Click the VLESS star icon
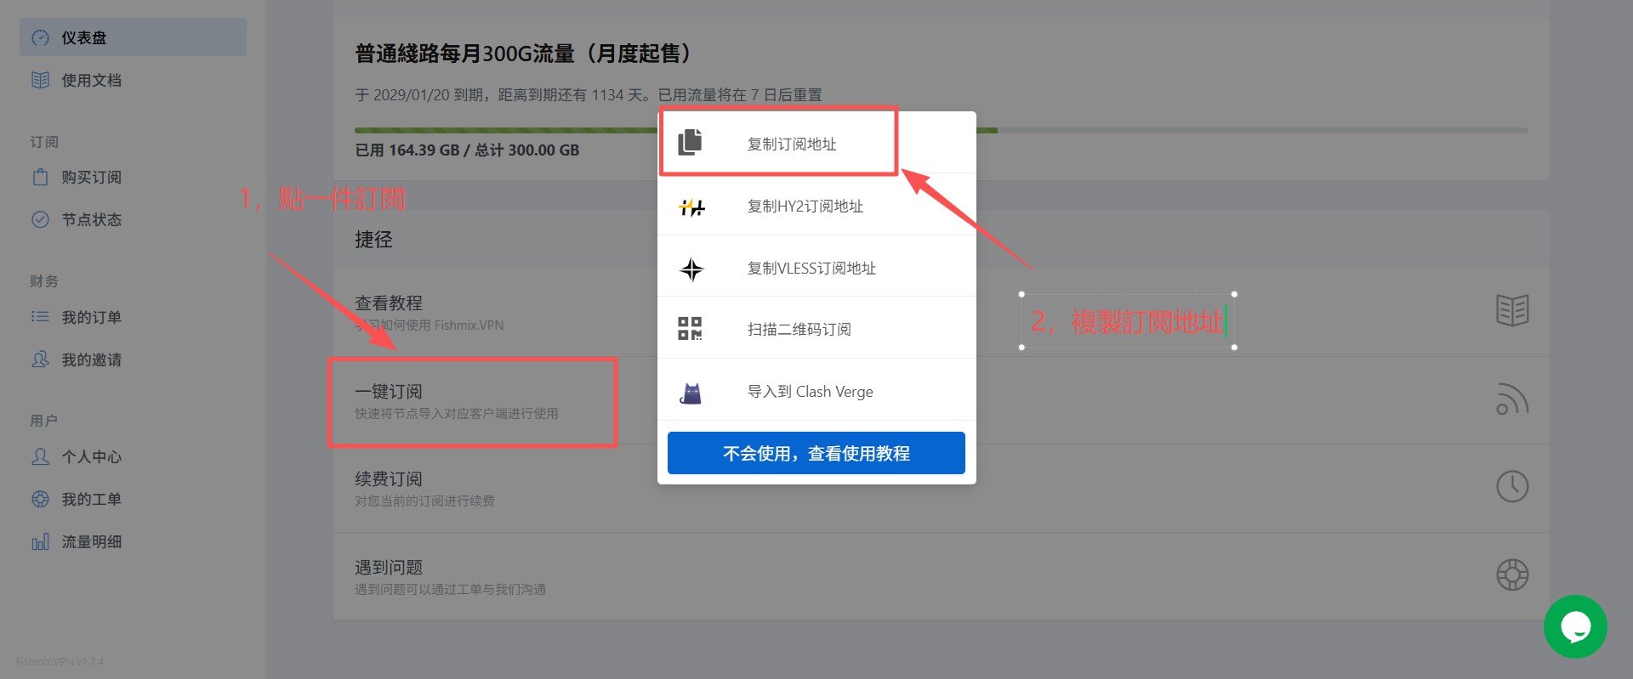 pos(691,269)
